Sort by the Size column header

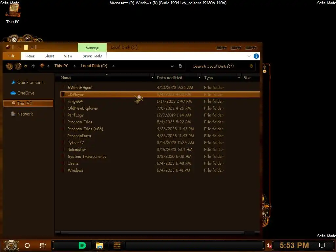tap(247, 78)
